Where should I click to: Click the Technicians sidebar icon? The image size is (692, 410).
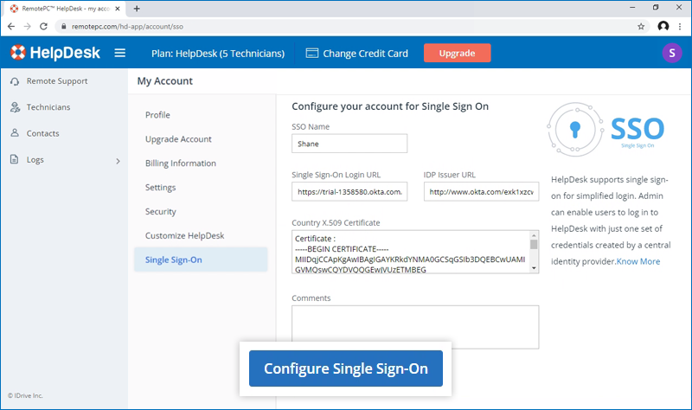click(15, 107)
